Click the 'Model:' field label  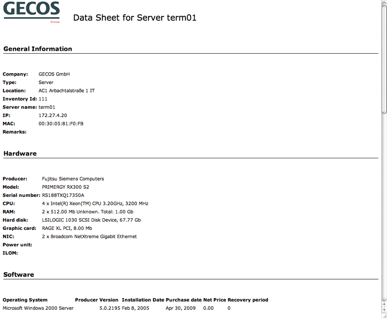[x=11, y=187]
